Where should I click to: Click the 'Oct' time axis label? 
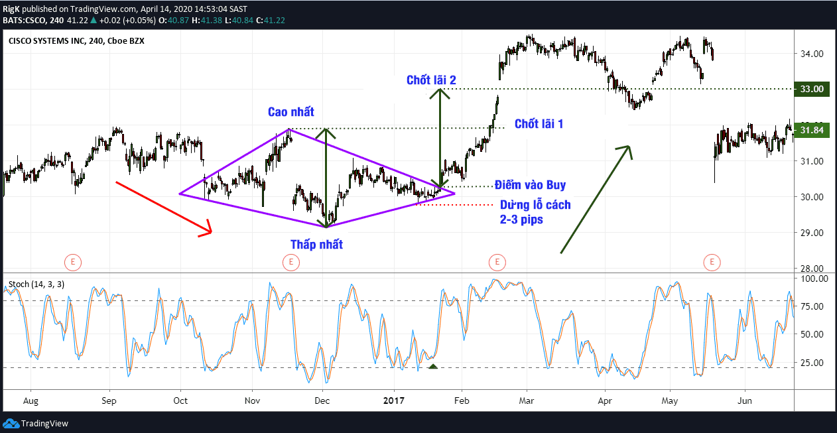[180, 401]
